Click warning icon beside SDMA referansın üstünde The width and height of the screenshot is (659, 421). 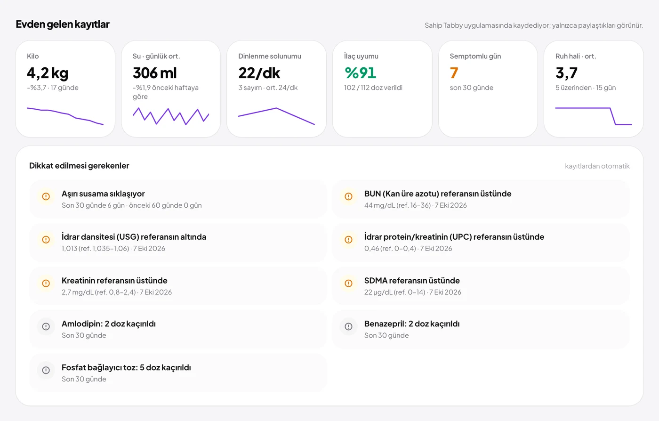pyautogui.click(x=349, y=283)
